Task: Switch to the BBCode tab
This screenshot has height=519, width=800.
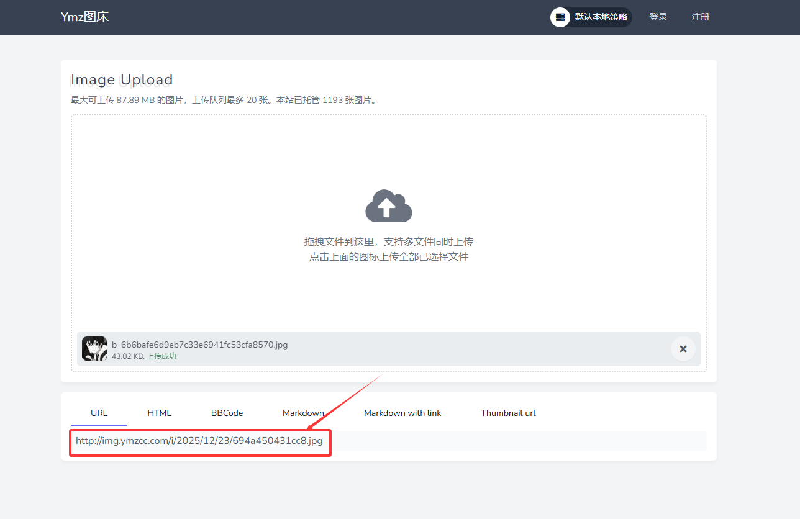Action: point(227,413)
